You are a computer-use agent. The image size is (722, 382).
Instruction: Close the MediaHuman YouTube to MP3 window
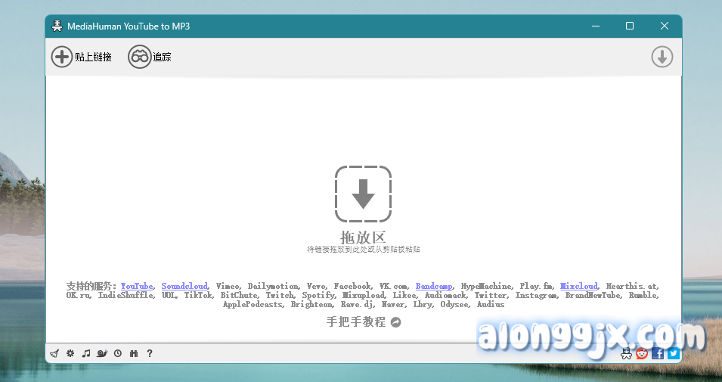664,26
